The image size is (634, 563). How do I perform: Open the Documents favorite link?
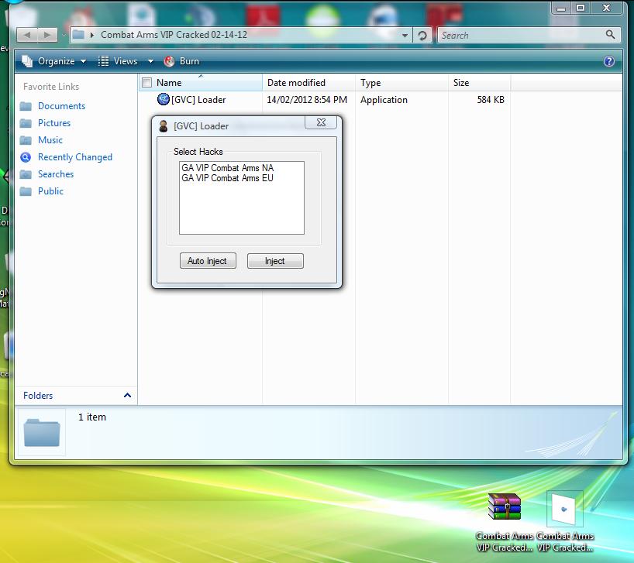point(61,106)
